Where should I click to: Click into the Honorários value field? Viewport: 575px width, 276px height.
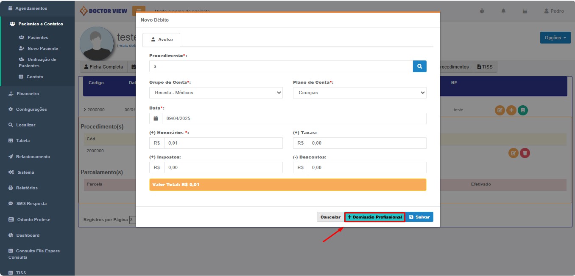(x=223, y=143)
